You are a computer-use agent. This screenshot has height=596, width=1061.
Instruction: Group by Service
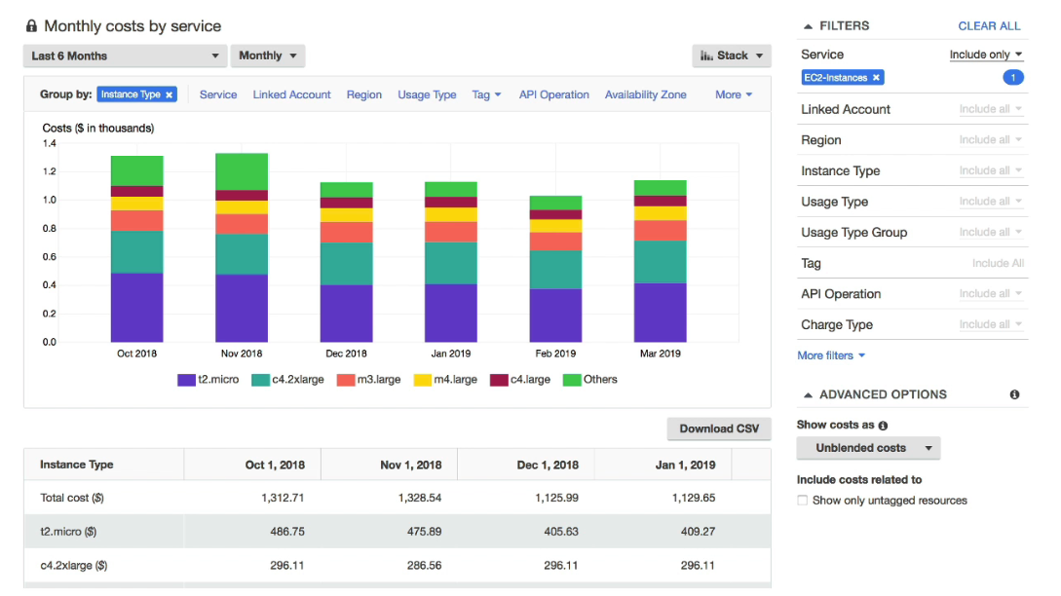click(x=218, y=94)
